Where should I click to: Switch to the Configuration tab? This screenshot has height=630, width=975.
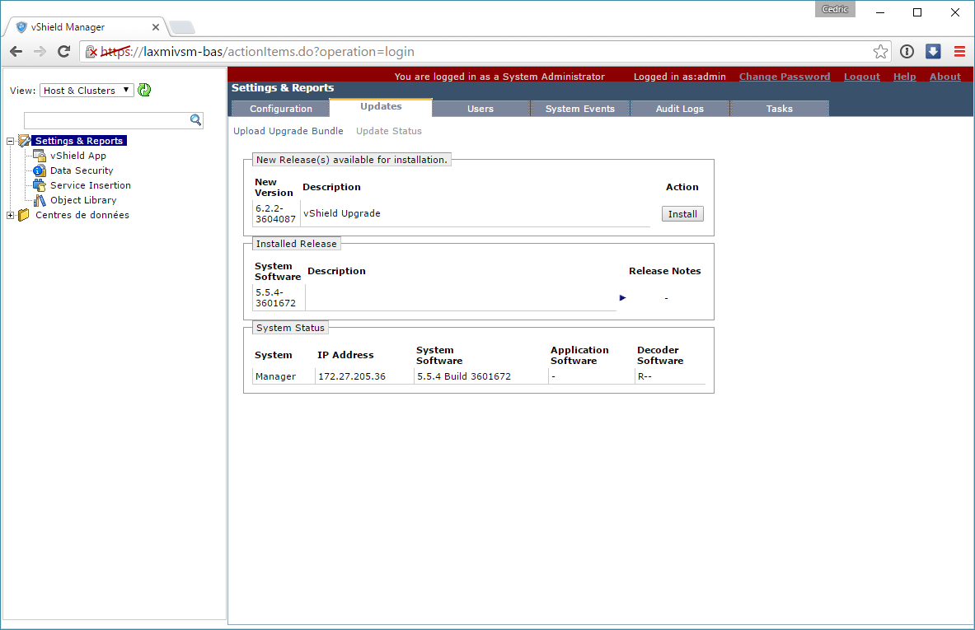pyautogui.click(x=280, y=109)
